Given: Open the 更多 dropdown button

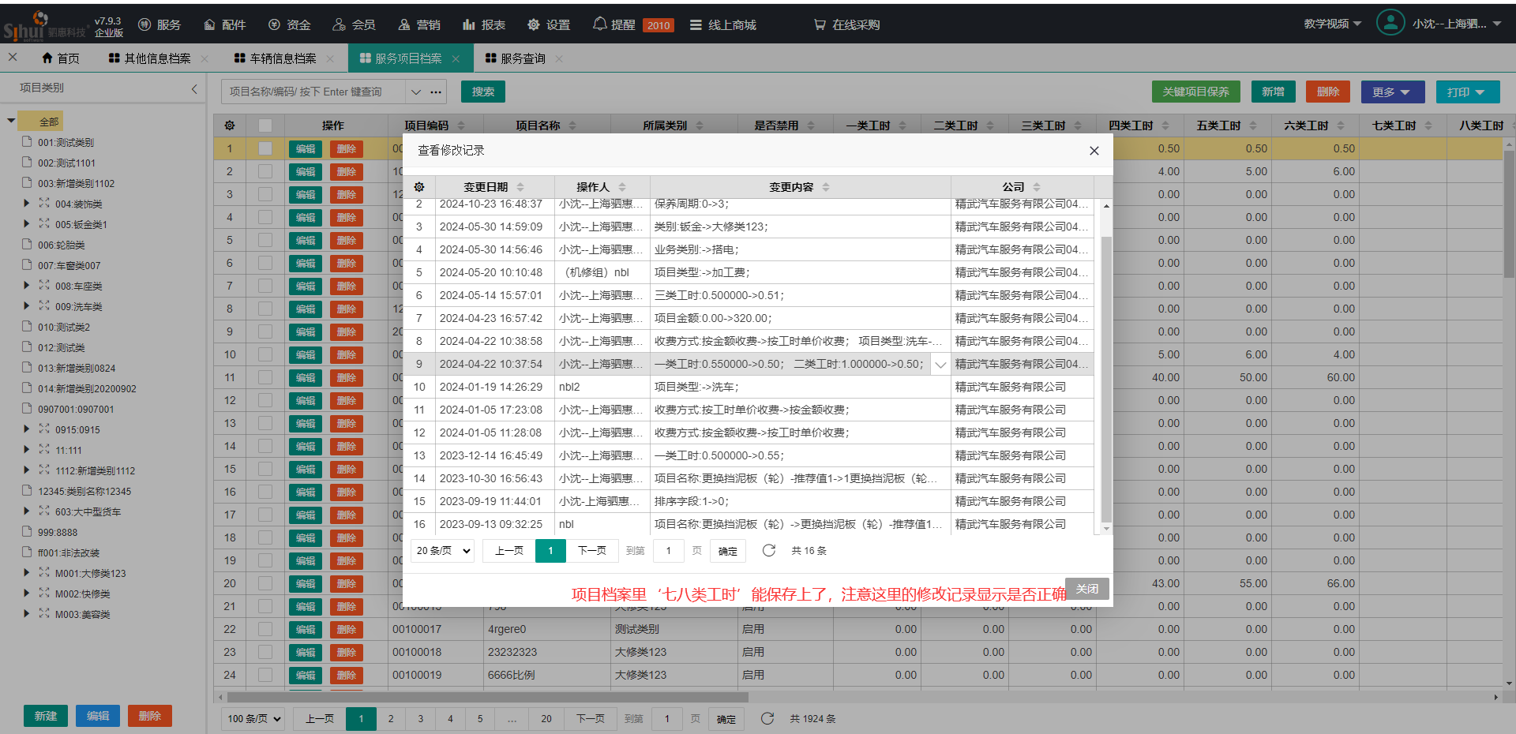Looking at the screenshot, I should coord(1392,92).
